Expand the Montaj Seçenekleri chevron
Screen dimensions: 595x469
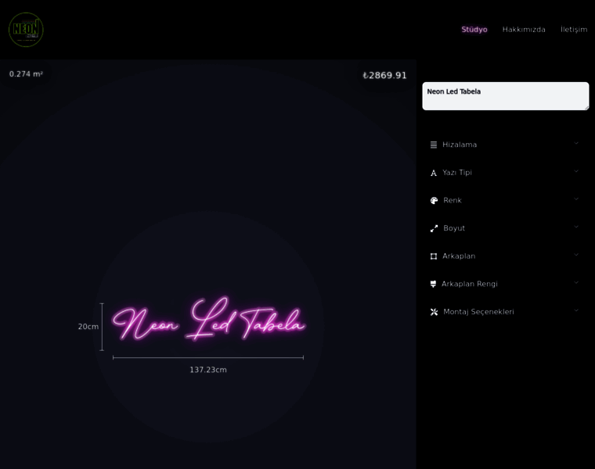[x=576, y=310]
